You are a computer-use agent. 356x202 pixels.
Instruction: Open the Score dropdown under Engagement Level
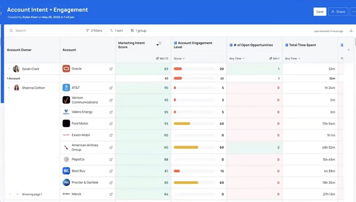click(x=179, y=59)
